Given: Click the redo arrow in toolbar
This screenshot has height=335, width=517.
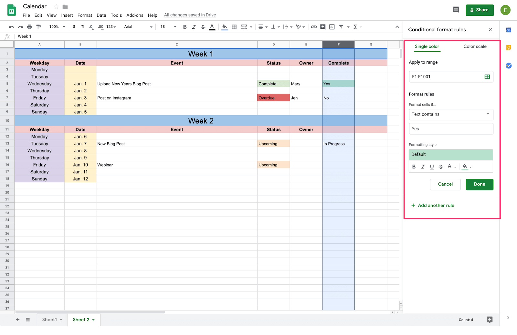Looking at the screenshot, I should pyautogui.click(x=20, y=27).
